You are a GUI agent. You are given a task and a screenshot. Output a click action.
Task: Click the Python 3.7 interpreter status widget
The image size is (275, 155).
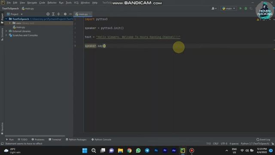(255, 143)
